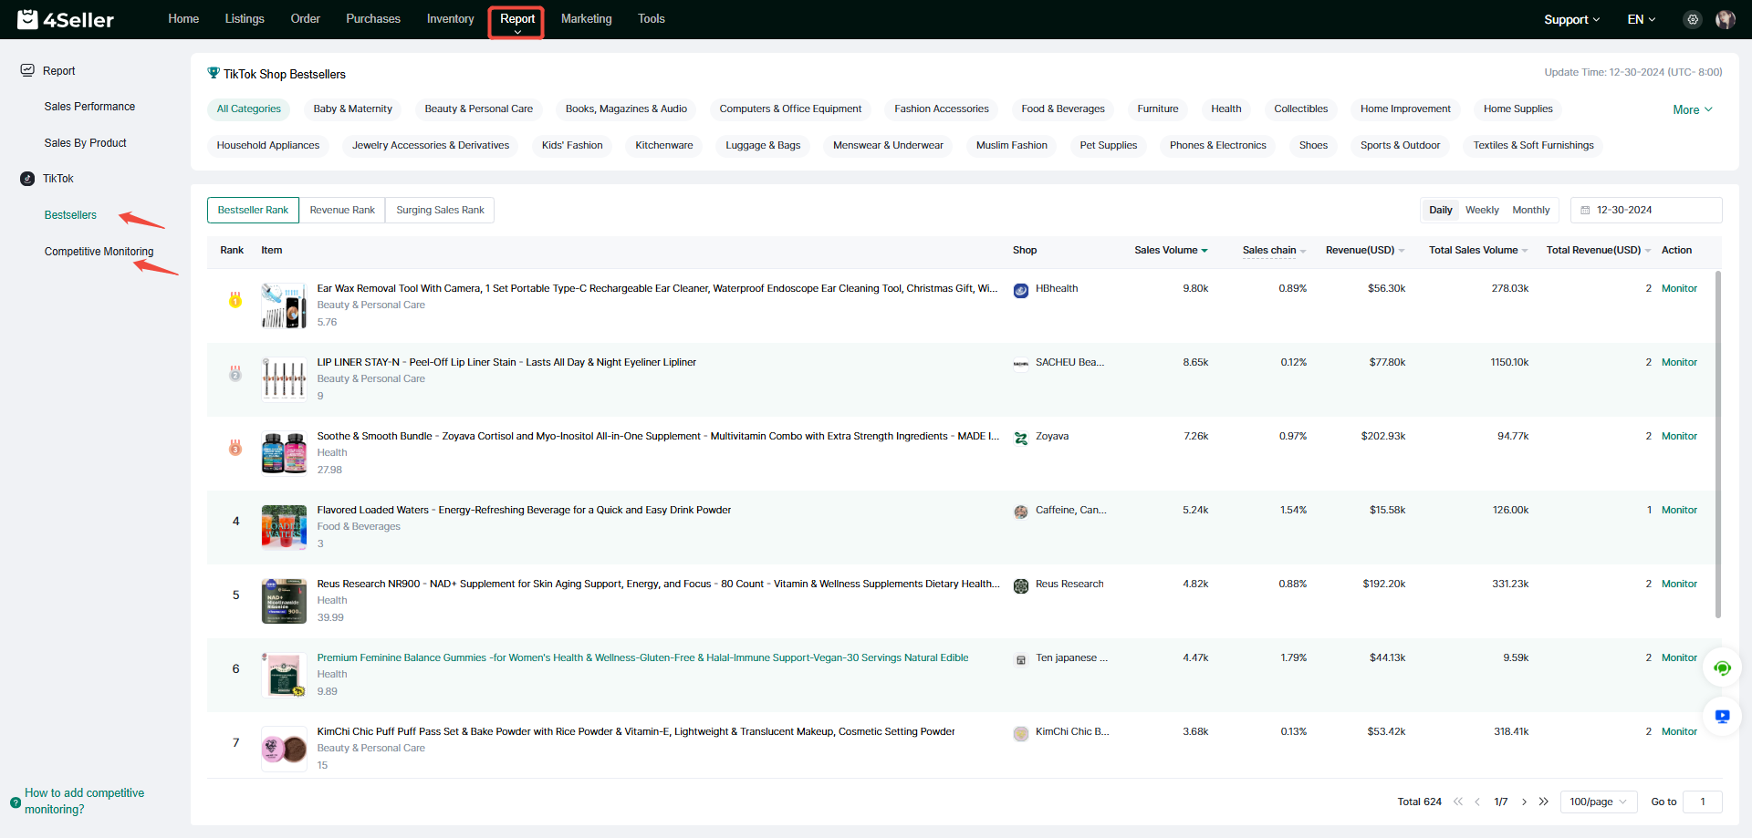Click the Zoyava shop icon
Viewport: 1752px width, 838px height.
1021,438
